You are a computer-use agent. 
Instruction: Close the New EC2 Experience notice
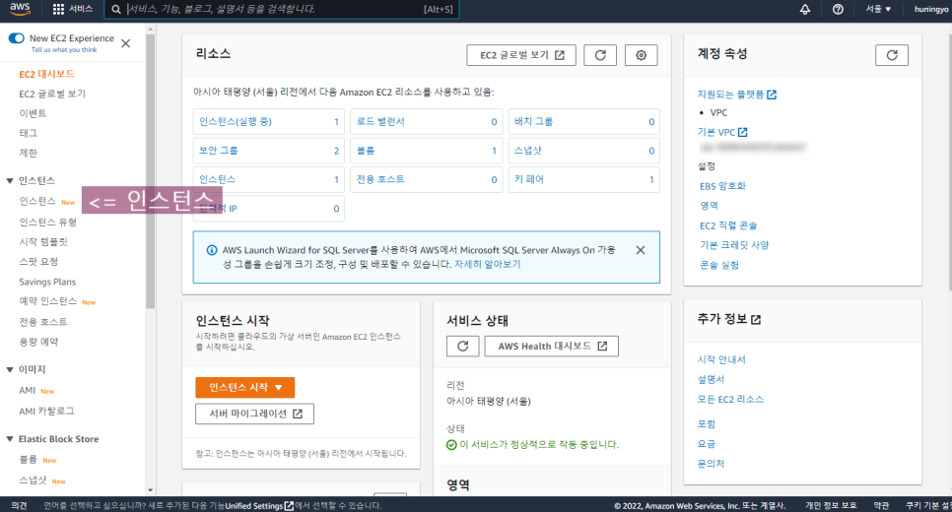[126, 43]
